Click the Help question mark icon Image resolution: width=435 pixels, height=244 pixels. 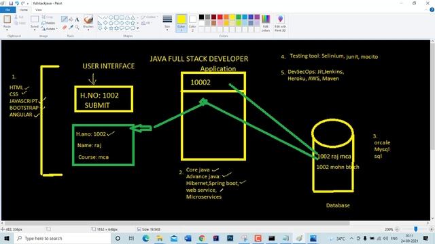tap(432, 9)
